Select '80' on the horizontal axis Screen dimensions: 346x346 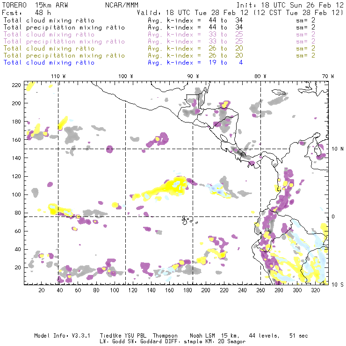[96, 290]
